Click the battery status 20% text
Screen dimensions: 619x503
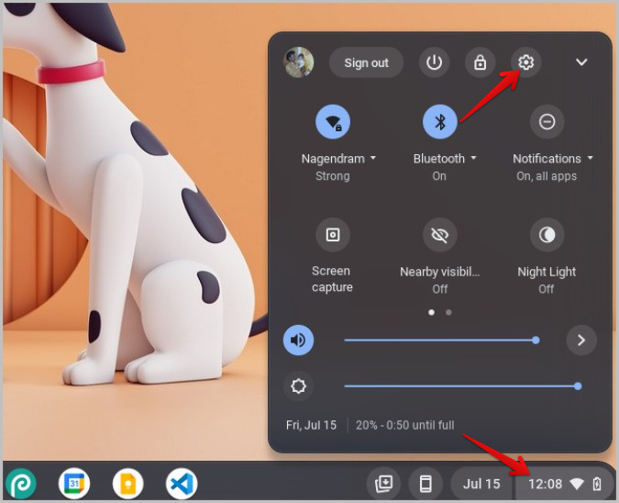[x=404, y=425]
